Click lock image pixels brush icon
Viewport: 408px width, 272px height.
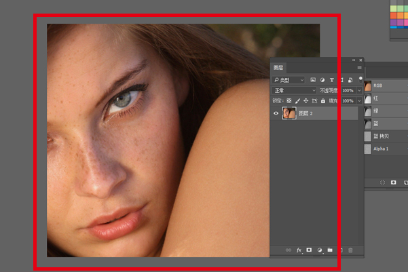pyautogui.click(x=297, y=101)
